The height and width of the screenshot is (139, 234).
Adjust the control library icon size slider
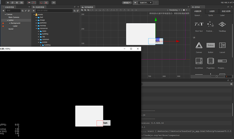[217, 77]
